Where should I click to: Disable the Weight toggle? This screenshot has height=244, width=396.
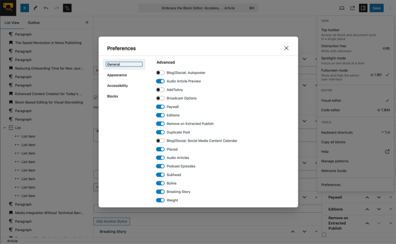(x=160, y=200)
